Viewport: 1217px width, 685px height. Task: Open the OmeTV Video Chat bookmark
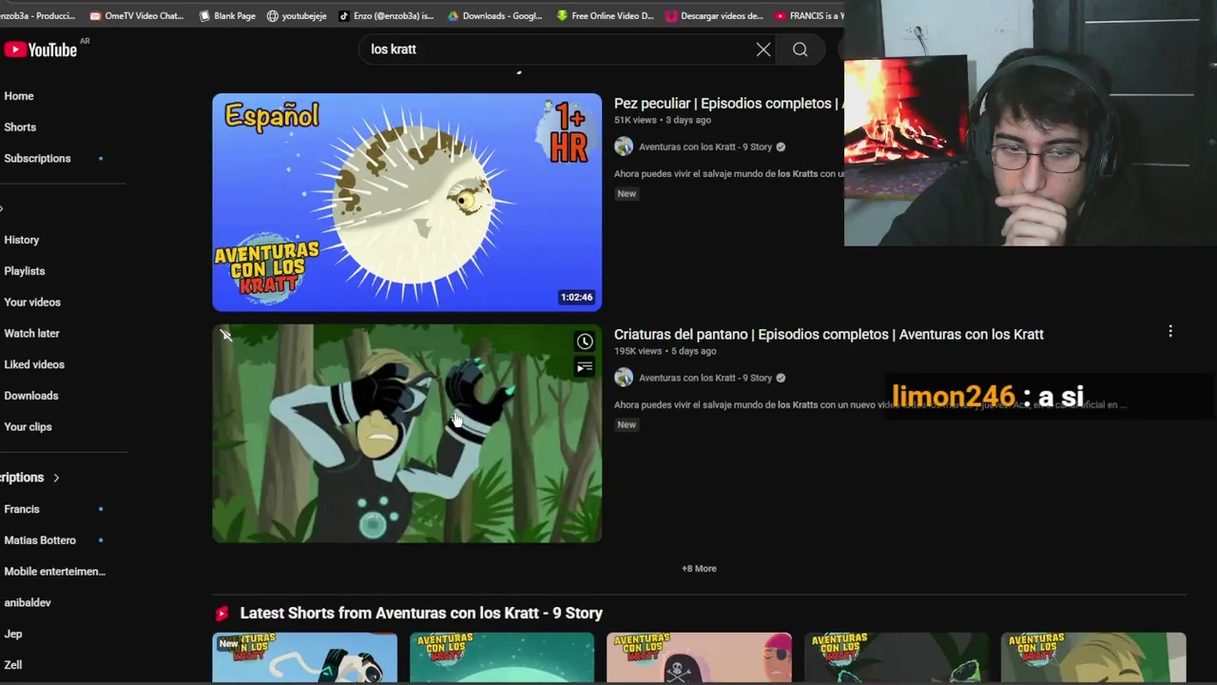point(137,15)
